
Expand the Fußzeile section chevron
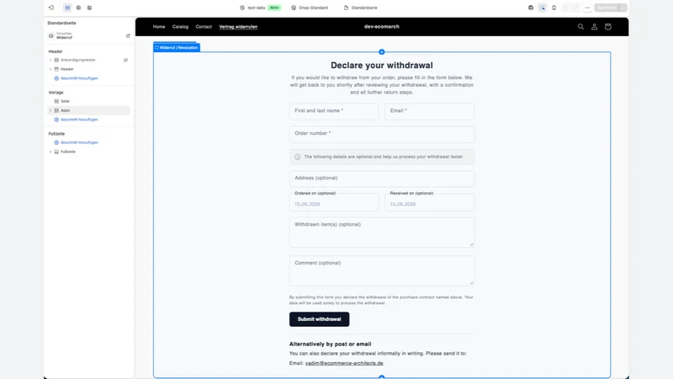[x=50, y=152]
